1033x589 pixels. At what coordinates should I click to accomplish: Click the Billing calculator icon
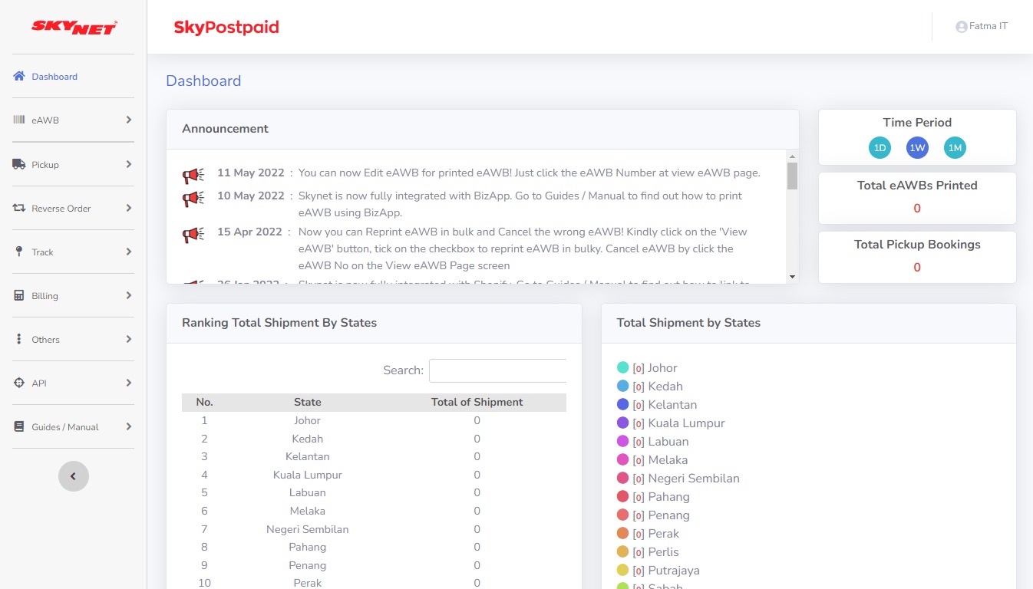tap(19, 295)
